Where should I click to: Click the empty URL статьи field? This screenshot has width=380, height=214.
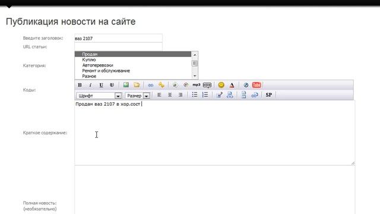click(118, 46)
